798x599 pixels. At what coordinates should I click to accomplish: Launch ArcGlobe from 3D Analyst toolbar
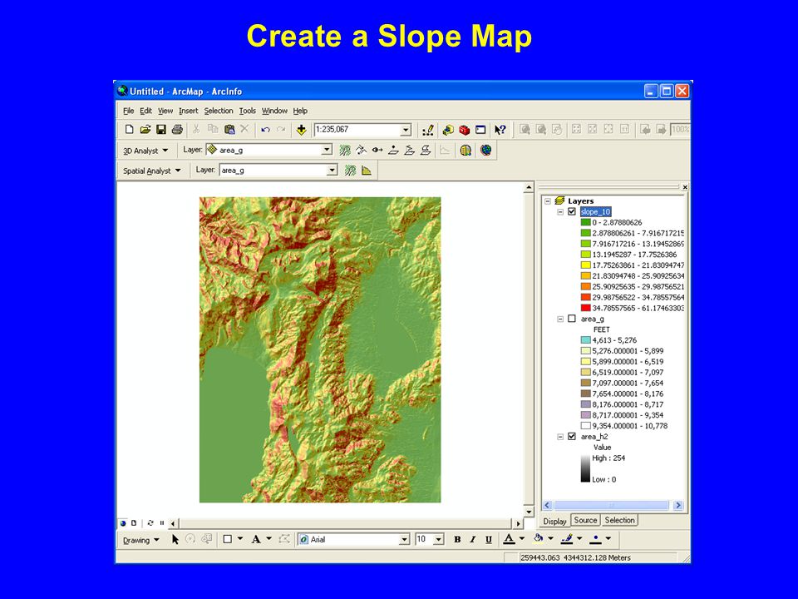[x=485, y=150]
